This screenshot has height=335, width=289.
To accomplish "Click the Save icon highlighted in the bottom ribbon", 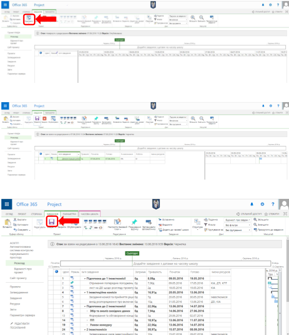I will 52,221.
